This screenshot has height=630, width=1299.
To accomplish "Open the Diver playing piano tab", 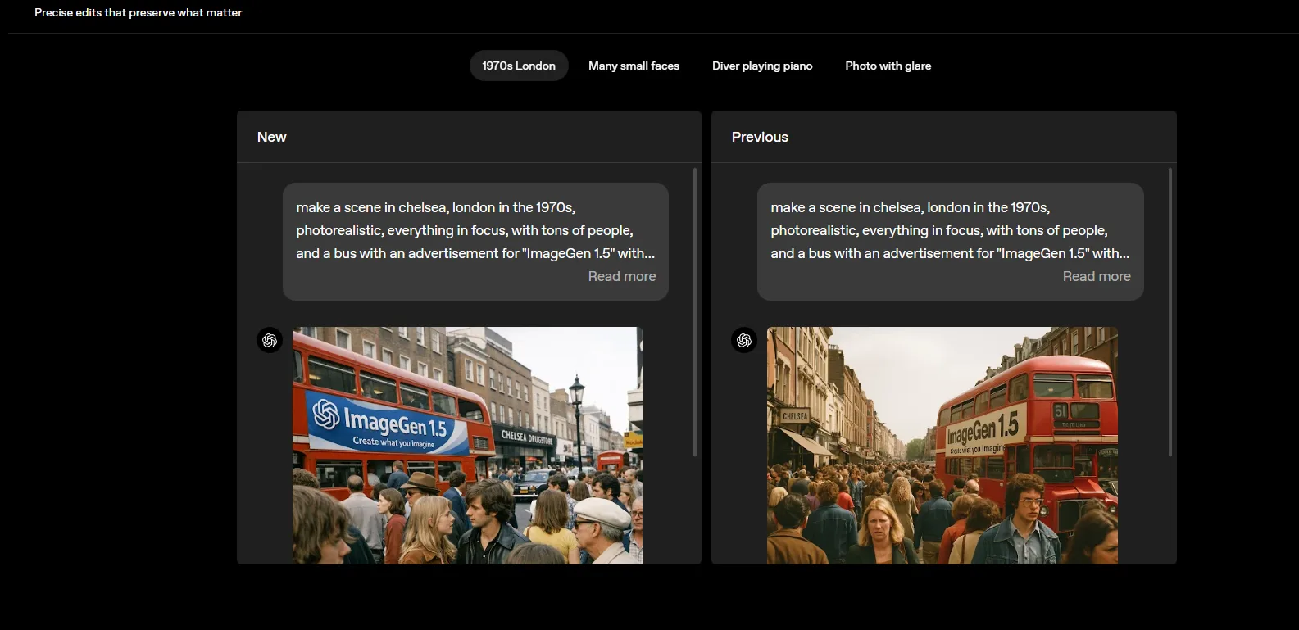I will pos(762,66).
